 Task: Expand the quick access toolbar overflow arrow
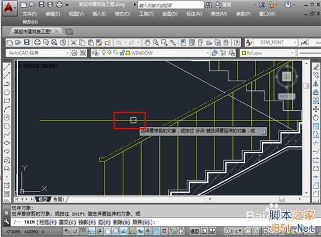tap(67, 4)
